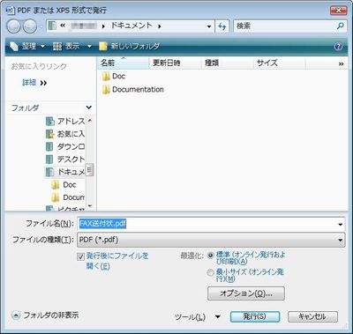
Task: Select the Documentation folder in file list
Action: [132, 90]
